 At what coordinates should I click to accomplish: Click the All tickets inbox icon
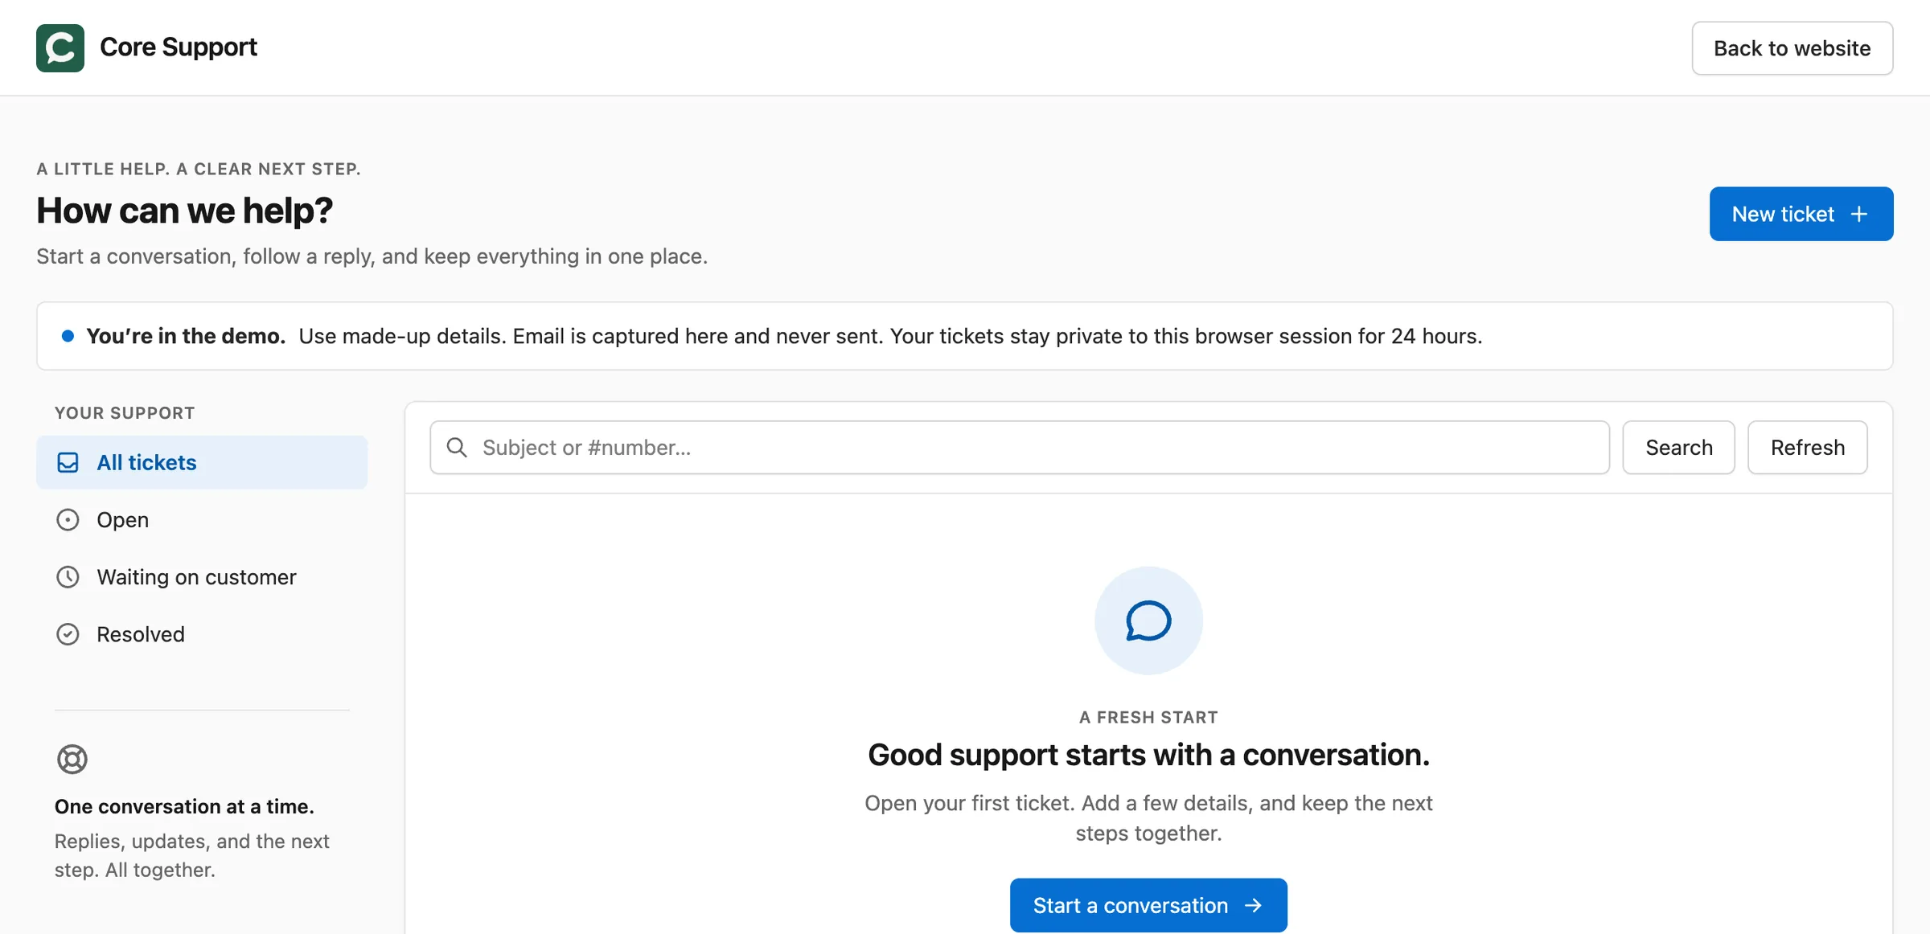click(68, 463)
